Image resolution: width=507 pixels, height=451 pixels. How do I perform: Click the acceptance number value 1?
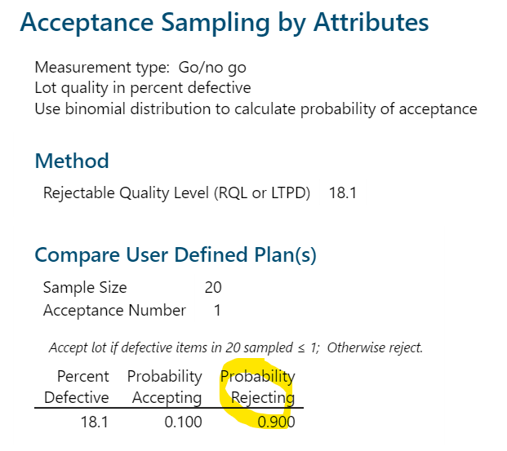pyautogui.click(x=216, y=310)
